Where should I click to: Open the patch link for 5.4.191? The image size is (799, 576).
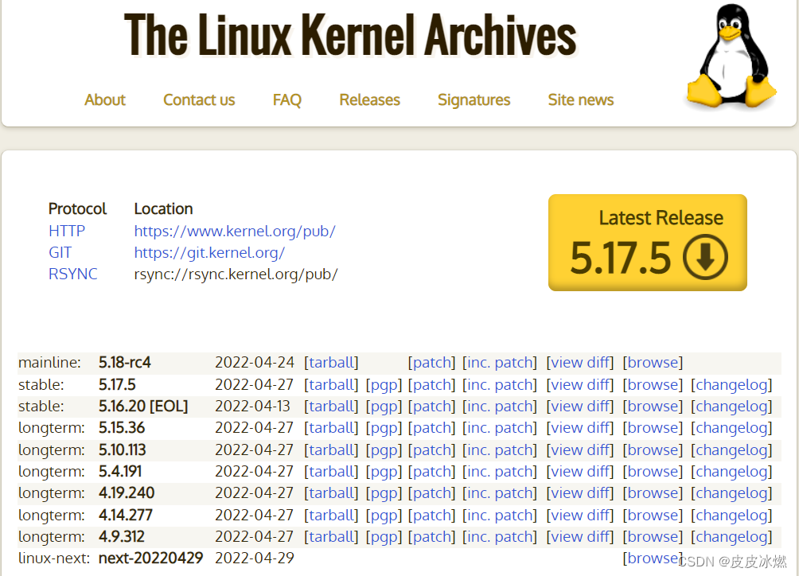coord(431,472)
